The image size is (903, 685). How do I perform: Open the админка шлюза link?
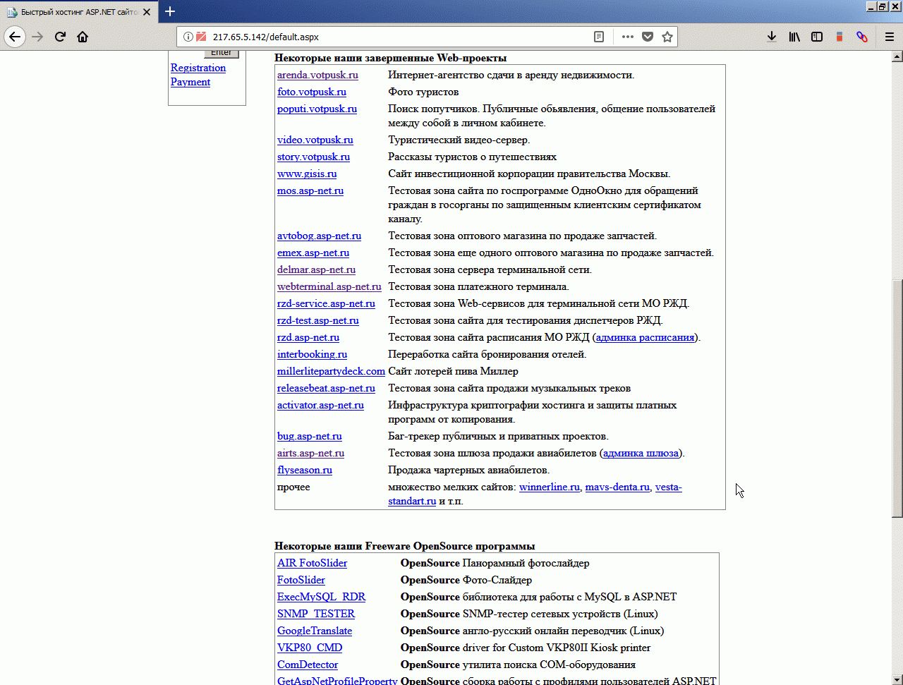(x=641, y=453)
